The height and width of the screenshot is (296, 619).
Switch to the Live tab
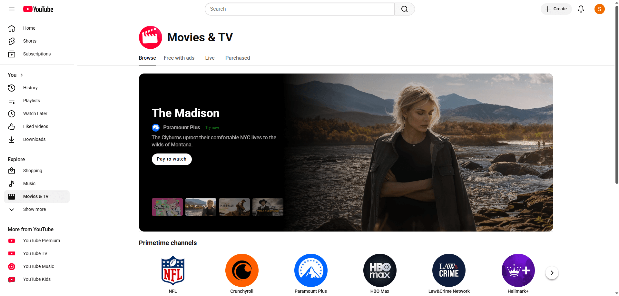pos(210,58)
